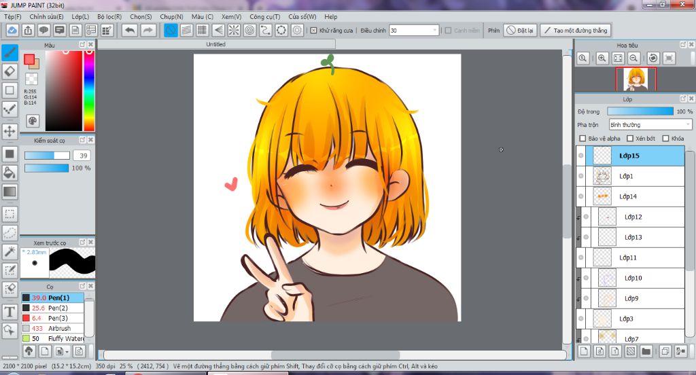Turn snap off with the blue circle icon

click(x=171, y=30)
